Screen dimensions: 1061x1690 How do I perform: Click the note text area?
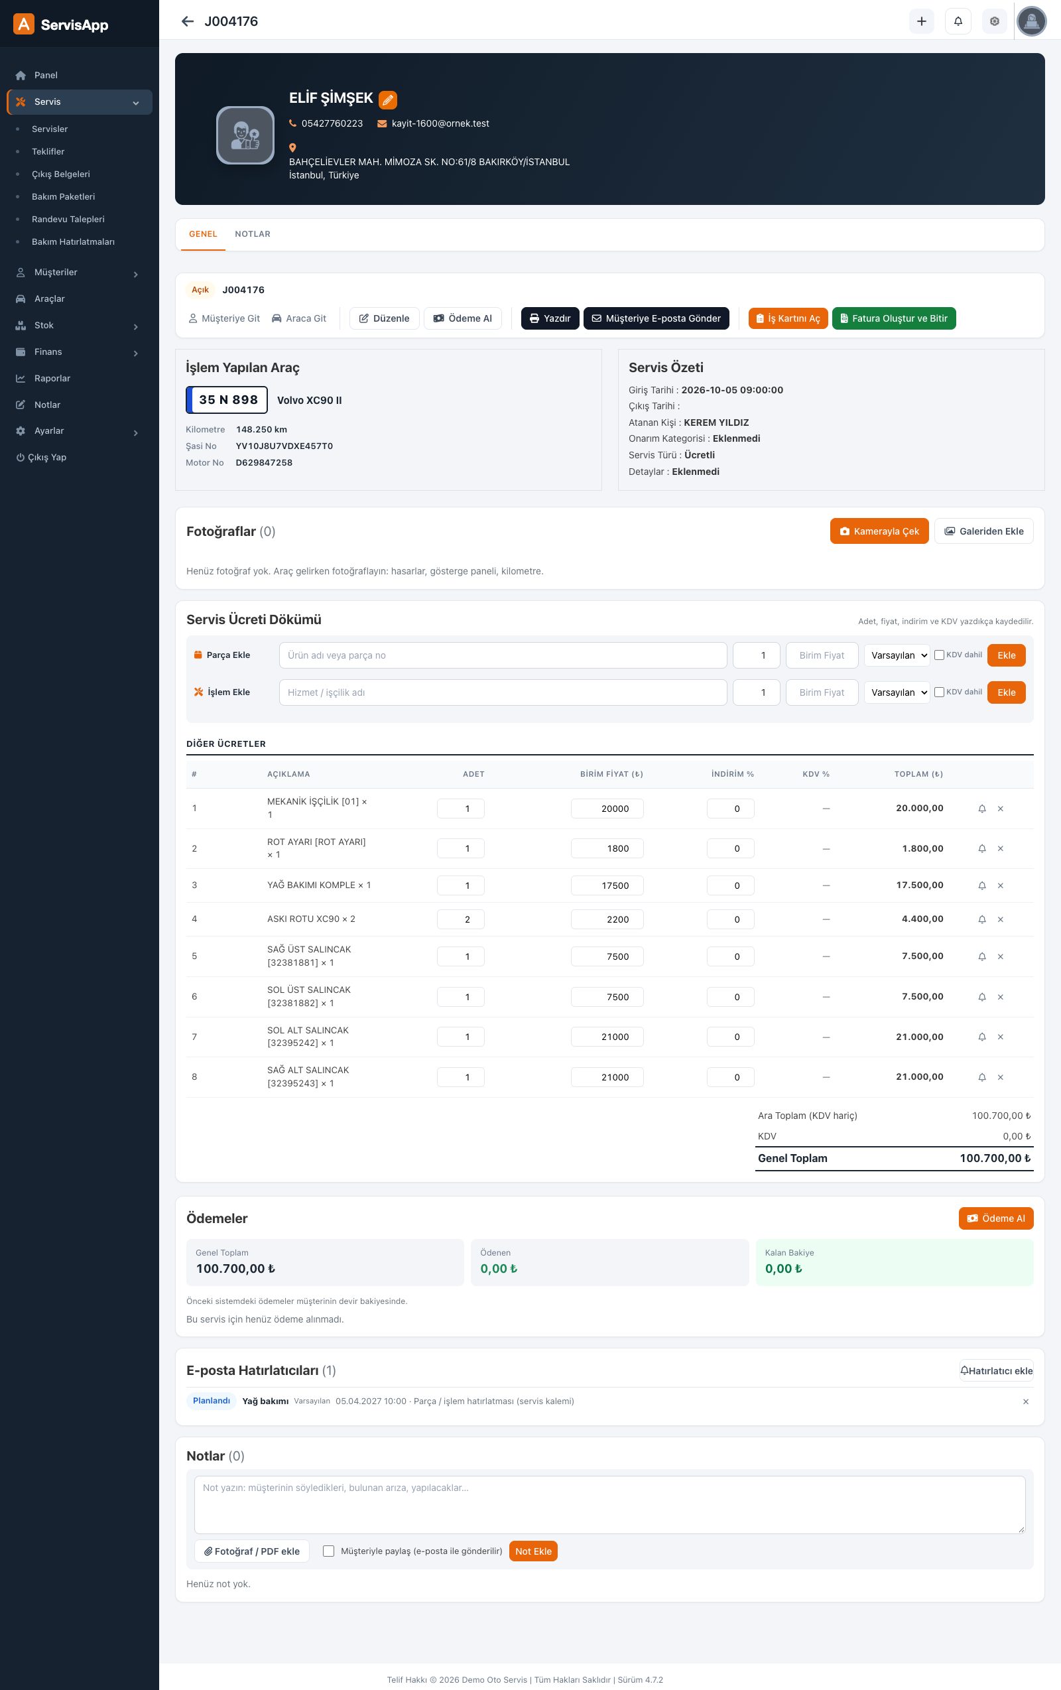click(x=609, y=1505)
